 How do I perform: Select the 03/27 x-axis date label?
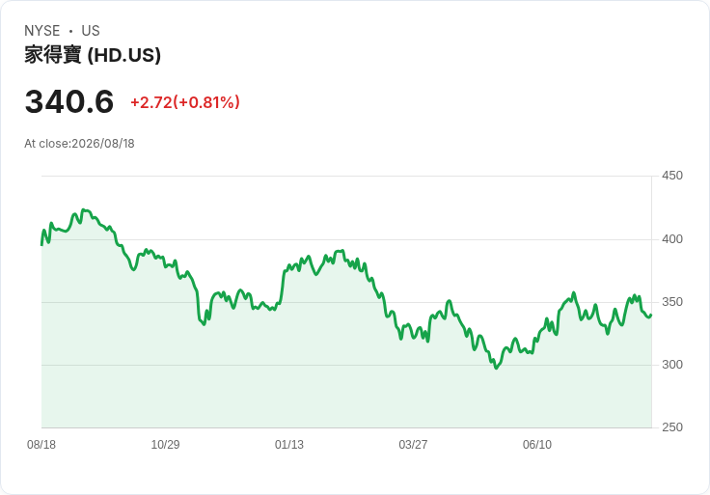[x=413, y=445]
